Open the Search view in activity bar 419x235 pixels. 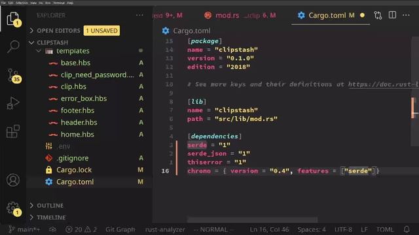[x=13, y=46]
